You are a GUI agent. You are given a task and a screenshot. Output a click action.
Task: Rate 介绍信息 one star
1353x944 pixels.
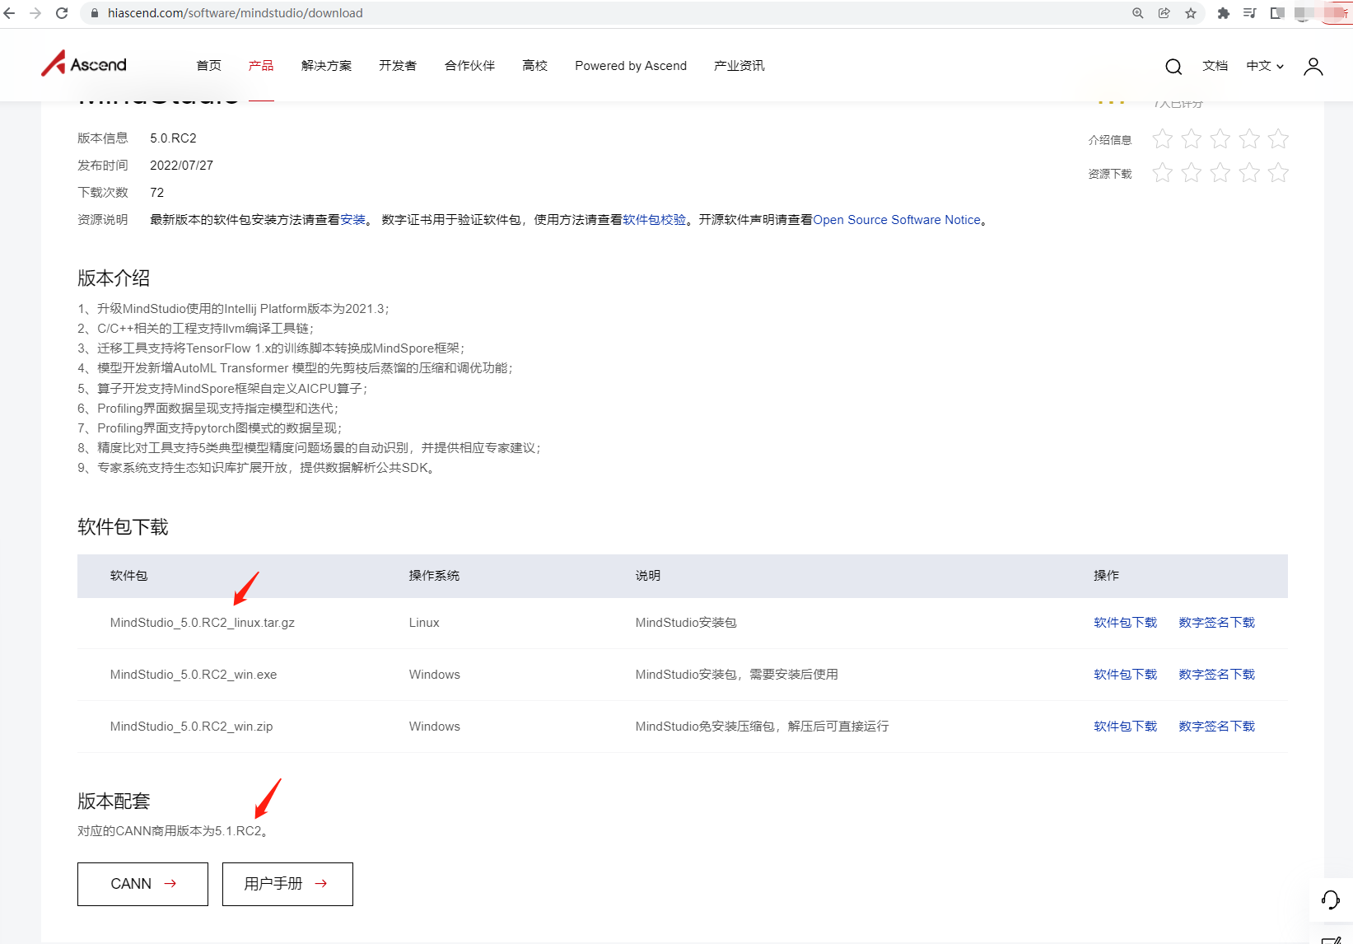pyautogui.click(x=1163, y=138)
